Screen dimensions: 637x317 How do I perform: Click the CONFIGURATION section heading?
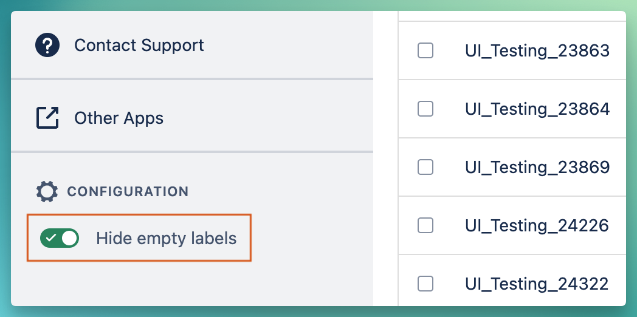(128, 192)
